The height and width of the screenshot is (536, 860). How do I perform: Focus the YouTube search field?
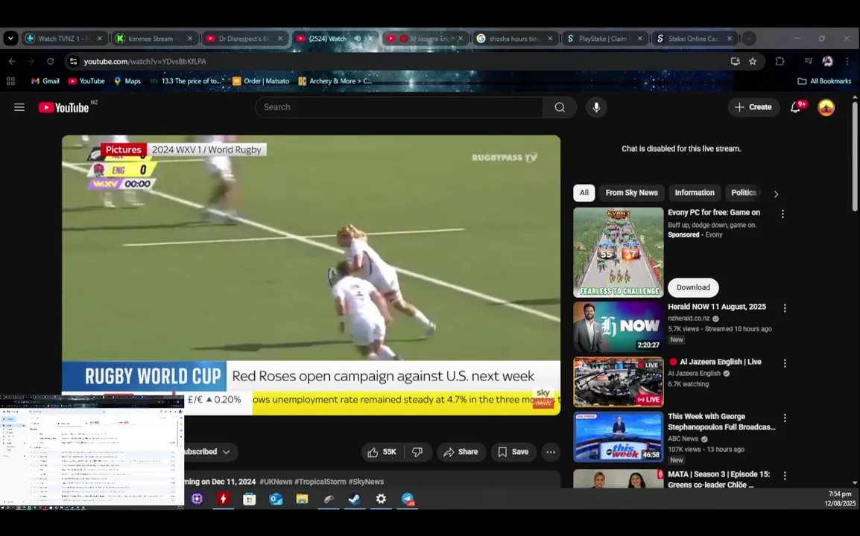(399, 107)
